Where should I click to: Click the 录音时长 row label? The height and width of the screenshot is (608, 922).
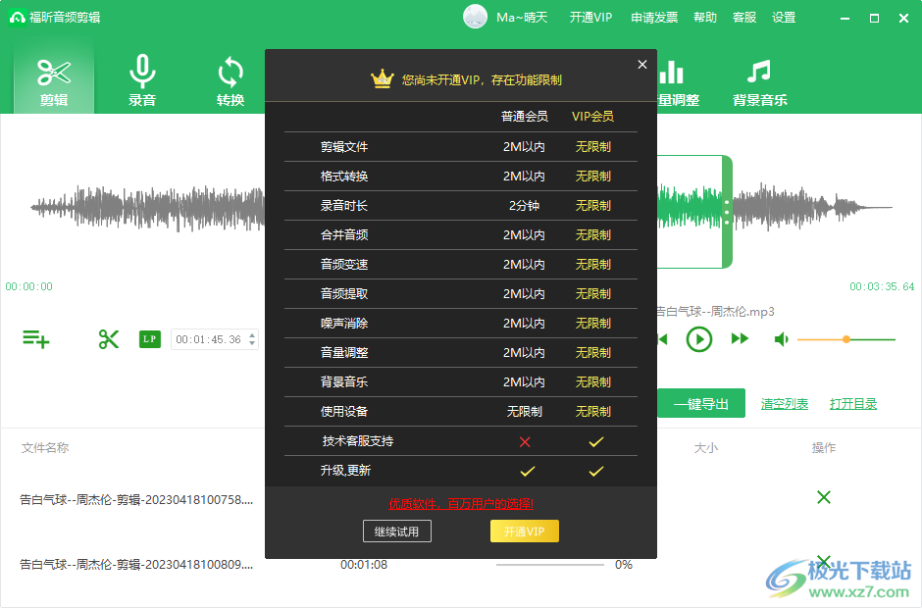[344, 206]
